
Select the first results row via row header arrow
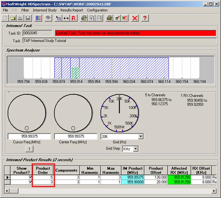(x=7, y=177)
